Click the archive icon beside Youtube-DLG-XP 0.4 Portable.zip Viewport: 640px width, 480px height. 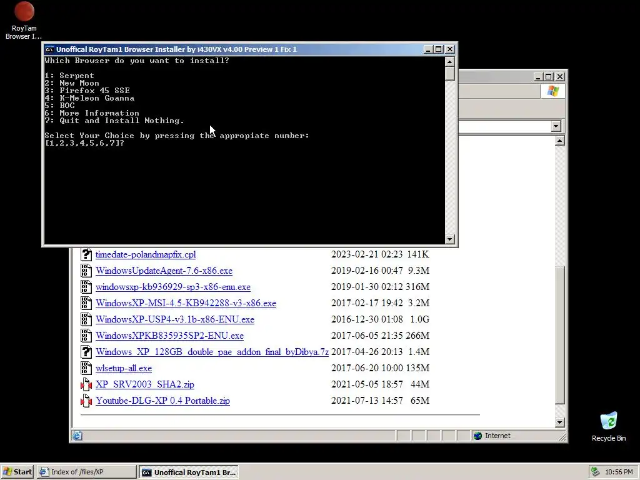tap(86, 401)
